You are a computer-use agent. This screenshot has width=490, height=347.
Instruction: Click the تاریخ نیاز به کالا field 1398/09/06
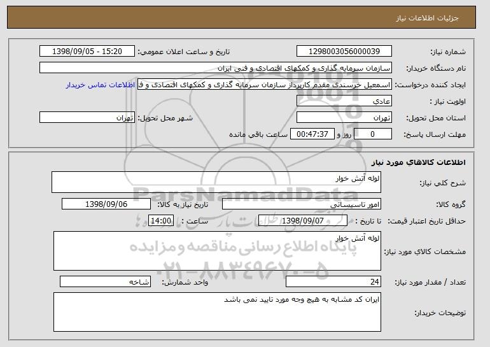pyautogui.click(x=106, y=204)
